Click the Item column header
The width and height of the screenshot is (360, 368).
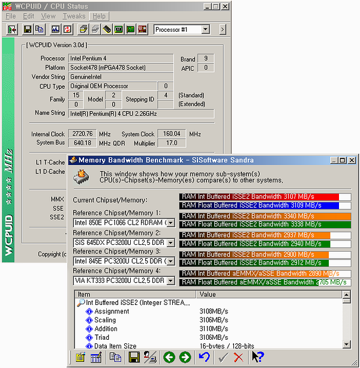point(135,294)
